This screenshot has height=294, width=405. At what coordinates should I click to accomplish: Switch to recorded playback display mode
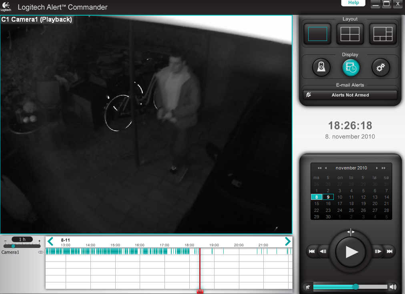[x=351, y=67]
